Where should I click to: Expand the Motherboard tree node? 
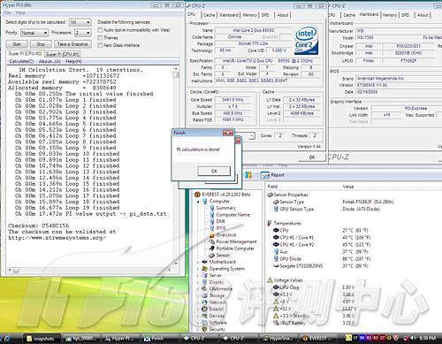pos(198,262)
